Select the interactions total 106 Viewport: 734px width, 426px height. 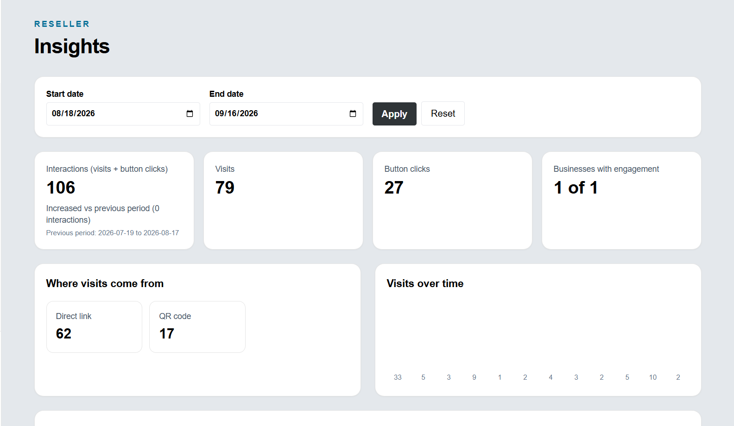(x=61, y=188)
